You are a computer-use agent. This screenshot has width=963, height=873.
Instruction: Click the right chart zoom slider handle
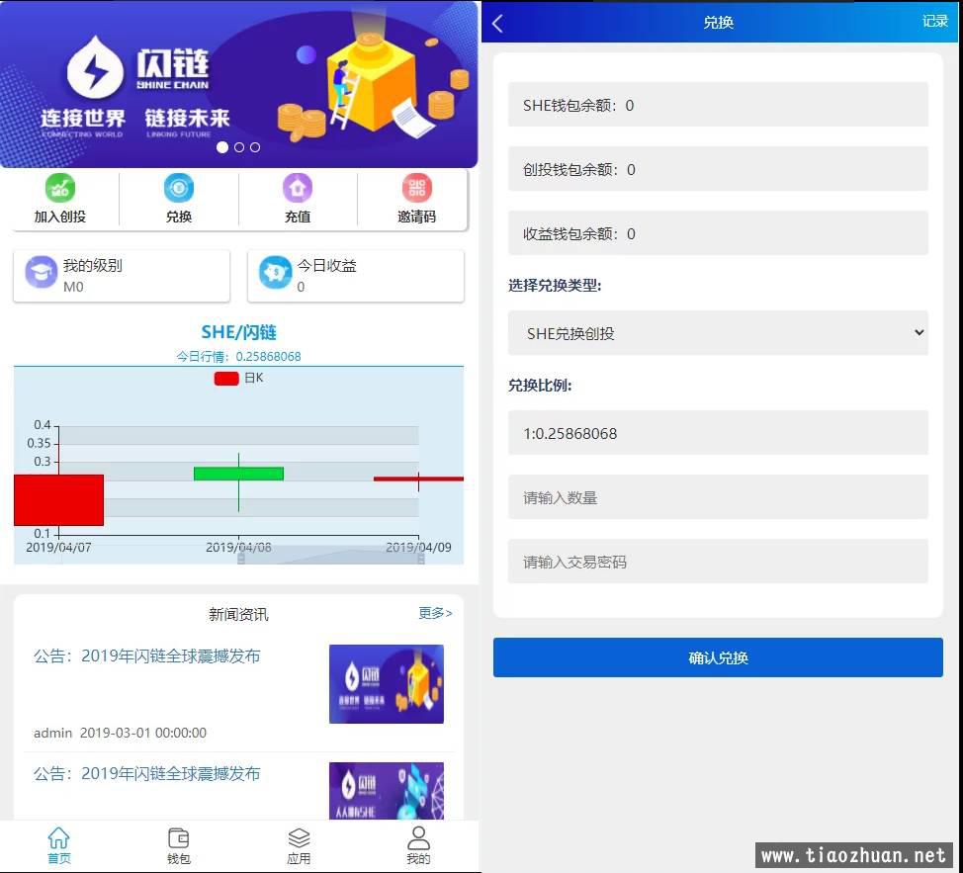pyautogui.click(x=421, y=558)
